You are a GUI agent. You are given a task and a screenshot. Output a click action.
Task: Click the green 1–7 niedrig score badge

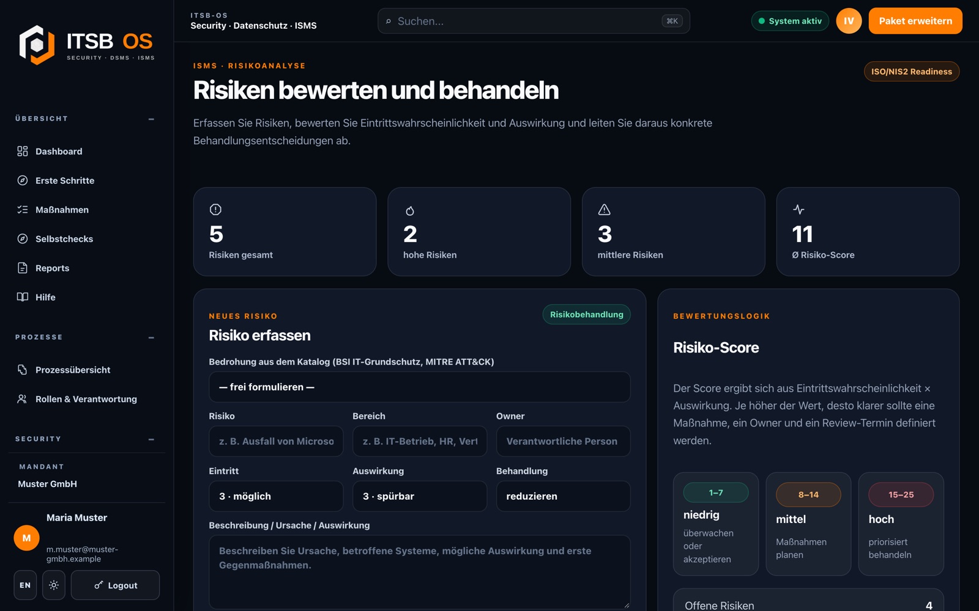[716, 492]
